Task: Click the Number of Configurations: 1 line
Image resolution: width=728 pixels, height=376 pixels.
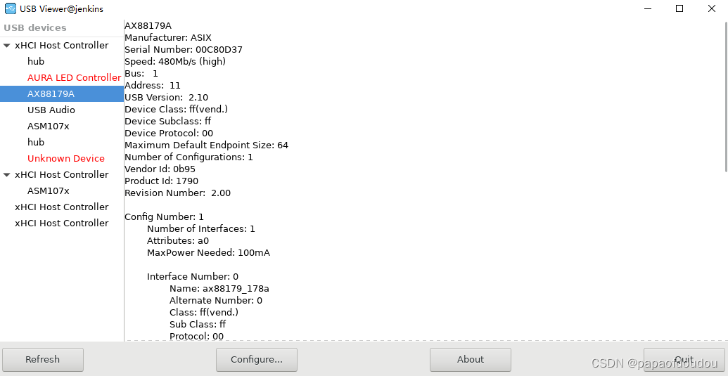Action: 189,157
